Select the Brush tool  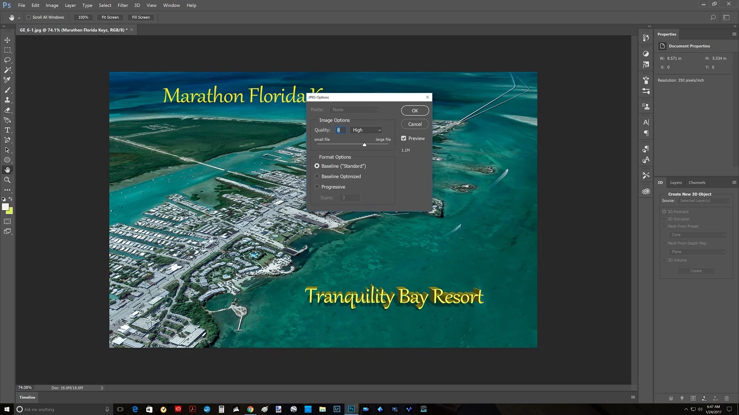point(7,90)
